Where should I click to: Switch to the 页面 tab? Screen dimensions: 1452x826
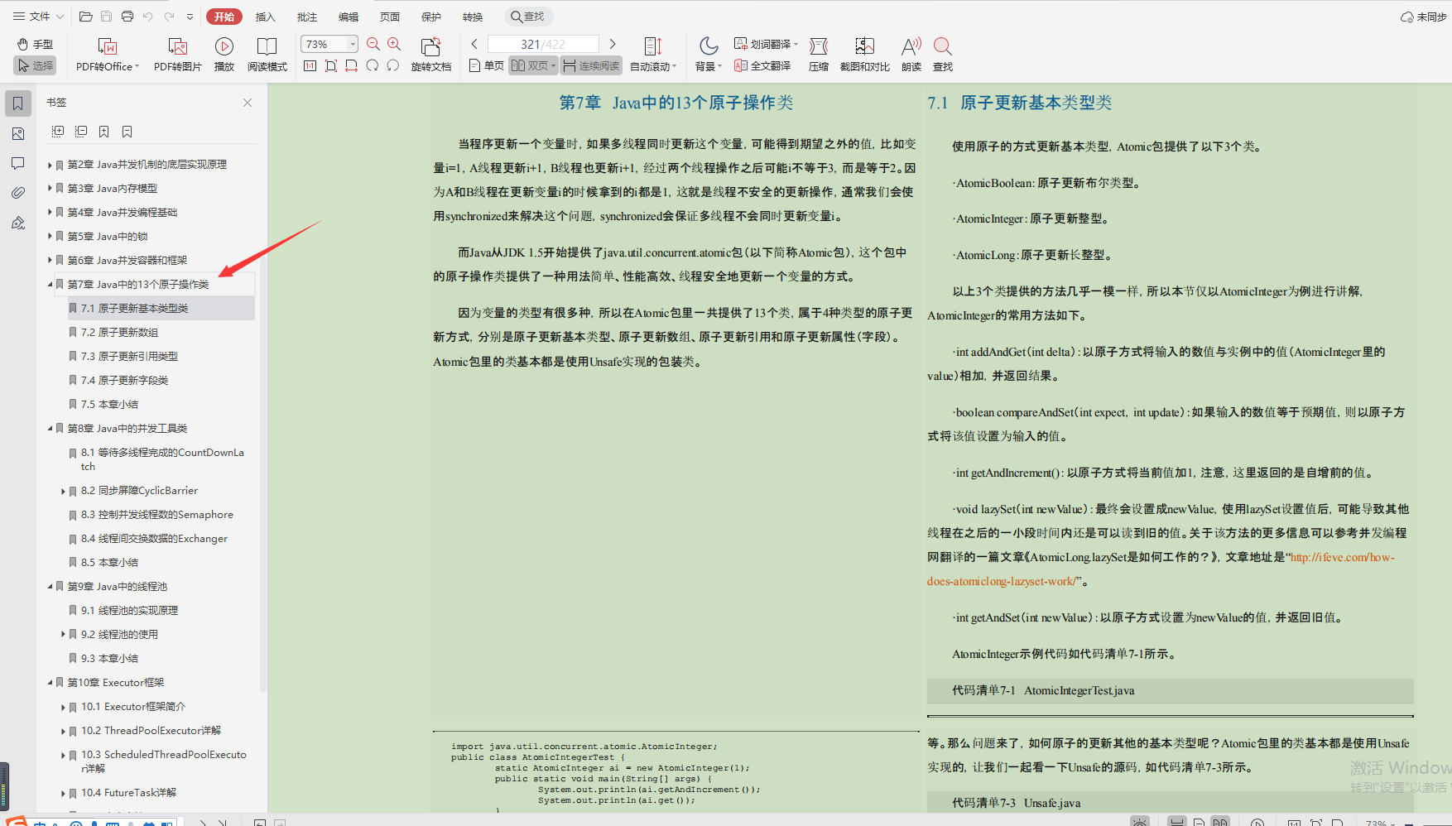pyautogui.click(x=390, y=17)
